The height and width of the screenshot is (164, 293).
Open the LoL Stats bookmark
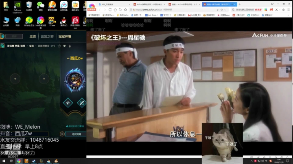point(151,15)
